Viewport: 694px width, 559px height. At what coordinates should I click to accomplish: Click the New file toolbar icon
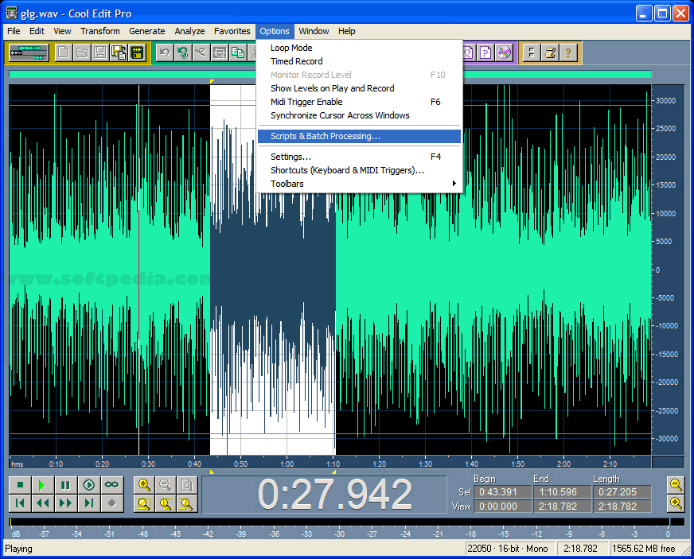(x=63, y=52)
